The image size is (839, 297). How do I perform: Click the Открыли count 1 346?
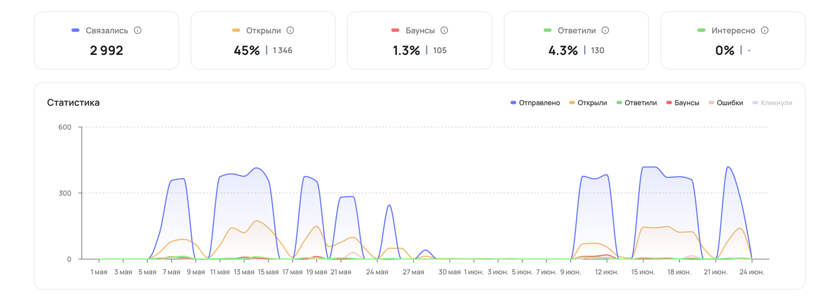pyautogui.click(x=283, y=50)
